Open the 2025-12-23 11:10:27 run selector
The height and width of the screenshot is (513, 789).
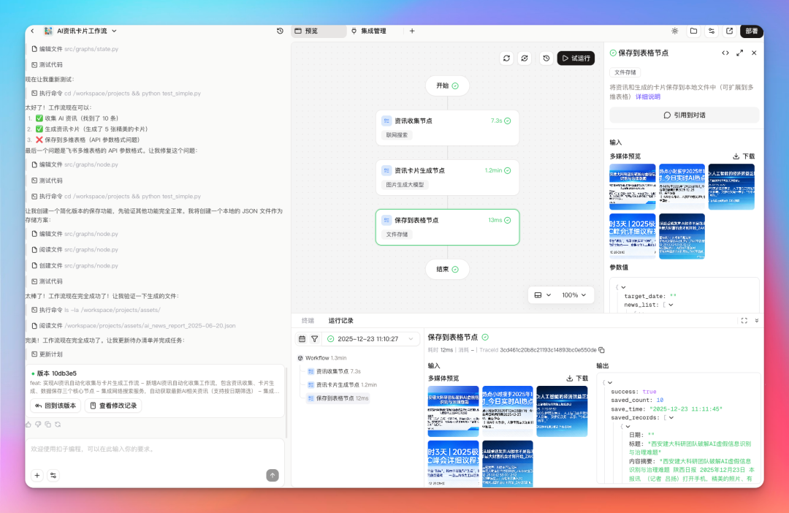[371, 339]
